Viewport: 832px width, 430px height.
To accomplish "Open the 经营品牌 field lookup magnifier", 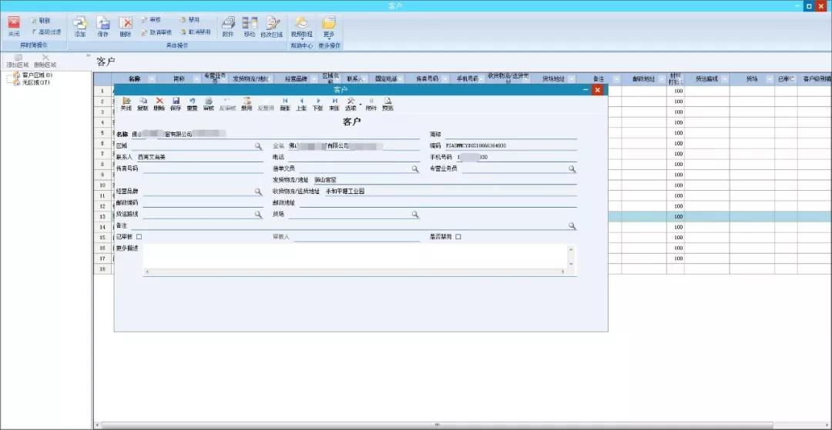I will tap(258, 192).
